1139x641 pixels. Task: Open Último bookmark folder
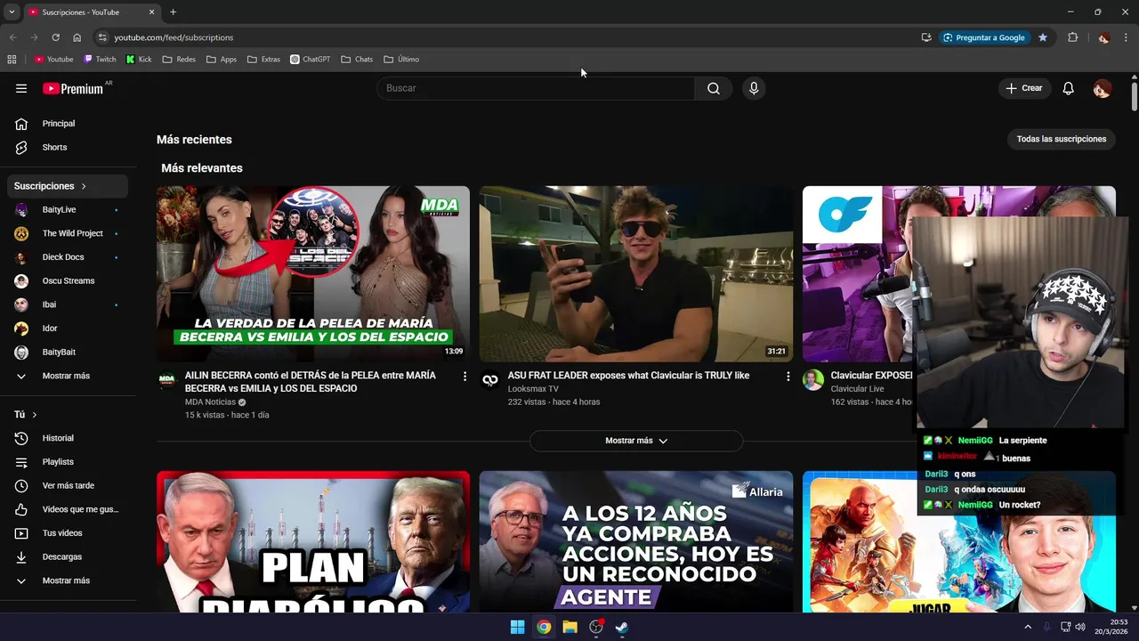(x=401, y=60)
